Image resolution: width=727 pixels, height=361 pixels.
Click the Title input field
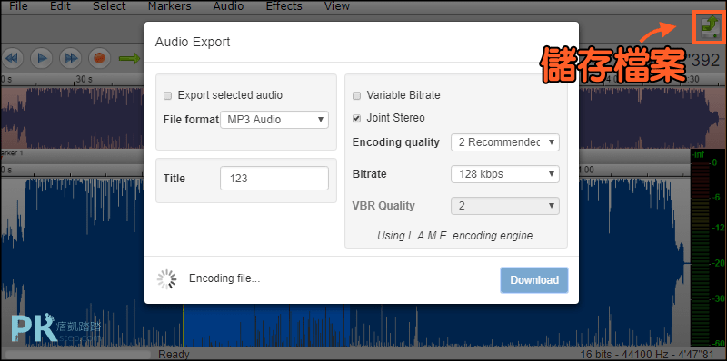pyautogui.click(x=274, y=178)
